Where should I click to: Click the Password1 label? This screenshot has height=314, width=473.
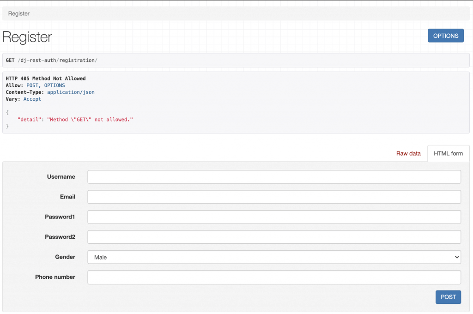pos(60,217)
